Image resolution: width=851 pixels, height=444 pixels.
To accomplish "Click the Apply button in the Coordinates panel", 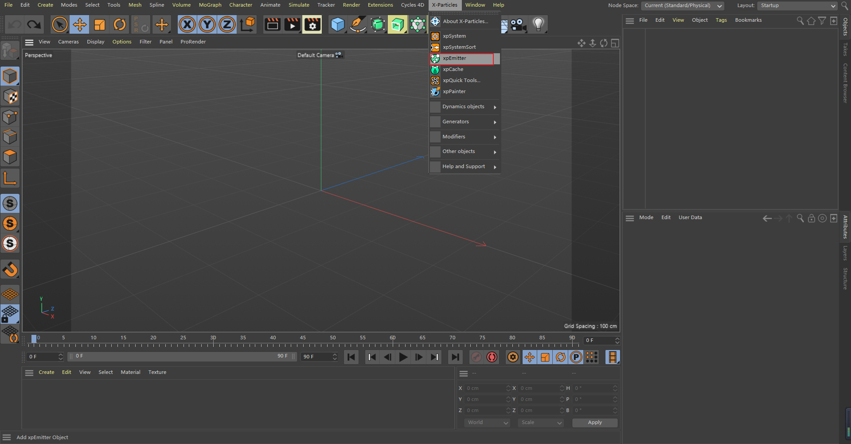I will pos(594,422).
